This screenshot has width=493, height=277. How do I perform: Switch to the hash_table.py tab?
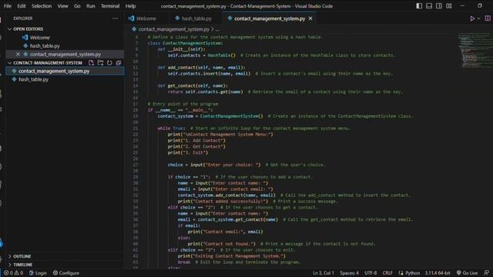coord(196,18)
